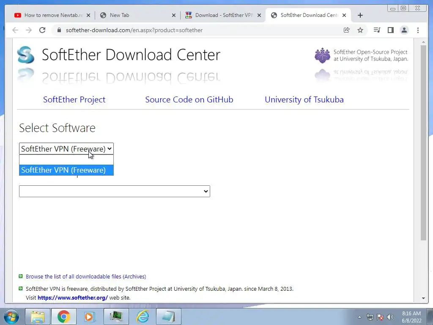Open Chrome three-dot menu
Viewport: 433px width, 325px height.
(x=418, y=30)
